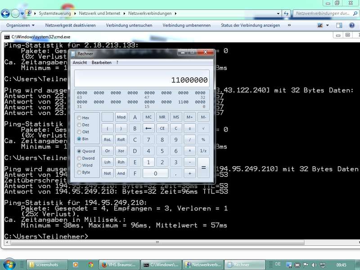The image size is (360, 270).
Task: Click the open parenthesis button
Action: 108,128
